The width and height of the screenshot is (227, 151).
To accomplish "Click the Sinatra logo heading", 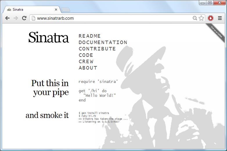I will [x=48, y=38].
